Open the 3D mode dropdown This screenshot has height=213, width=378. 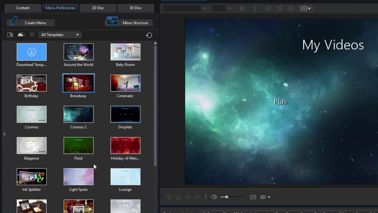coord(265,197)
